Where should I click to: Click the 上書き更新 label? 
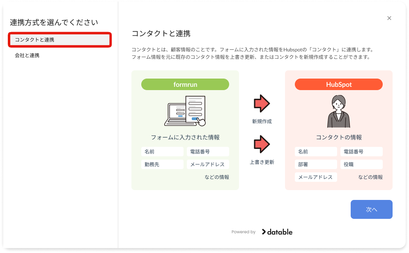coord(262,162)
